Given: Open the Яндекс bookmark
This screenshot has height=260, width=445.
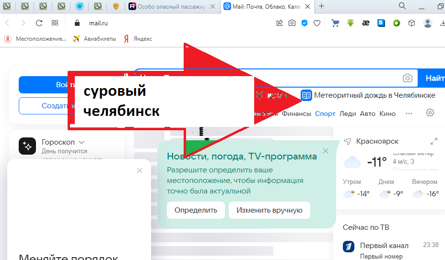Looking at the screenshot, I should click(138, 39).
